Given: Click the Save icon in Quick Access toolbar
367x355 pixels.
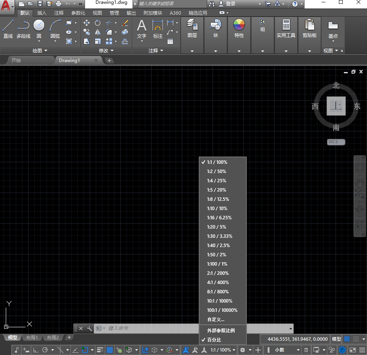Looking at the screenshot, I should (40, 3).
